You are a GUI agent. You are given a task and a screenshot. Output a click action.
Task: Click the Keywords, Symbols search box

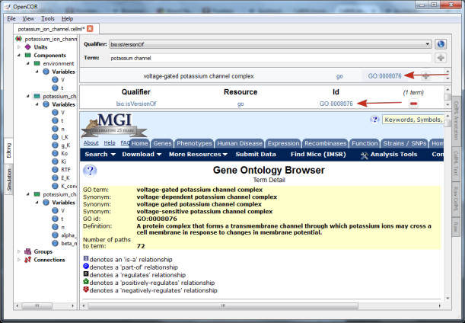click(412, 120)
